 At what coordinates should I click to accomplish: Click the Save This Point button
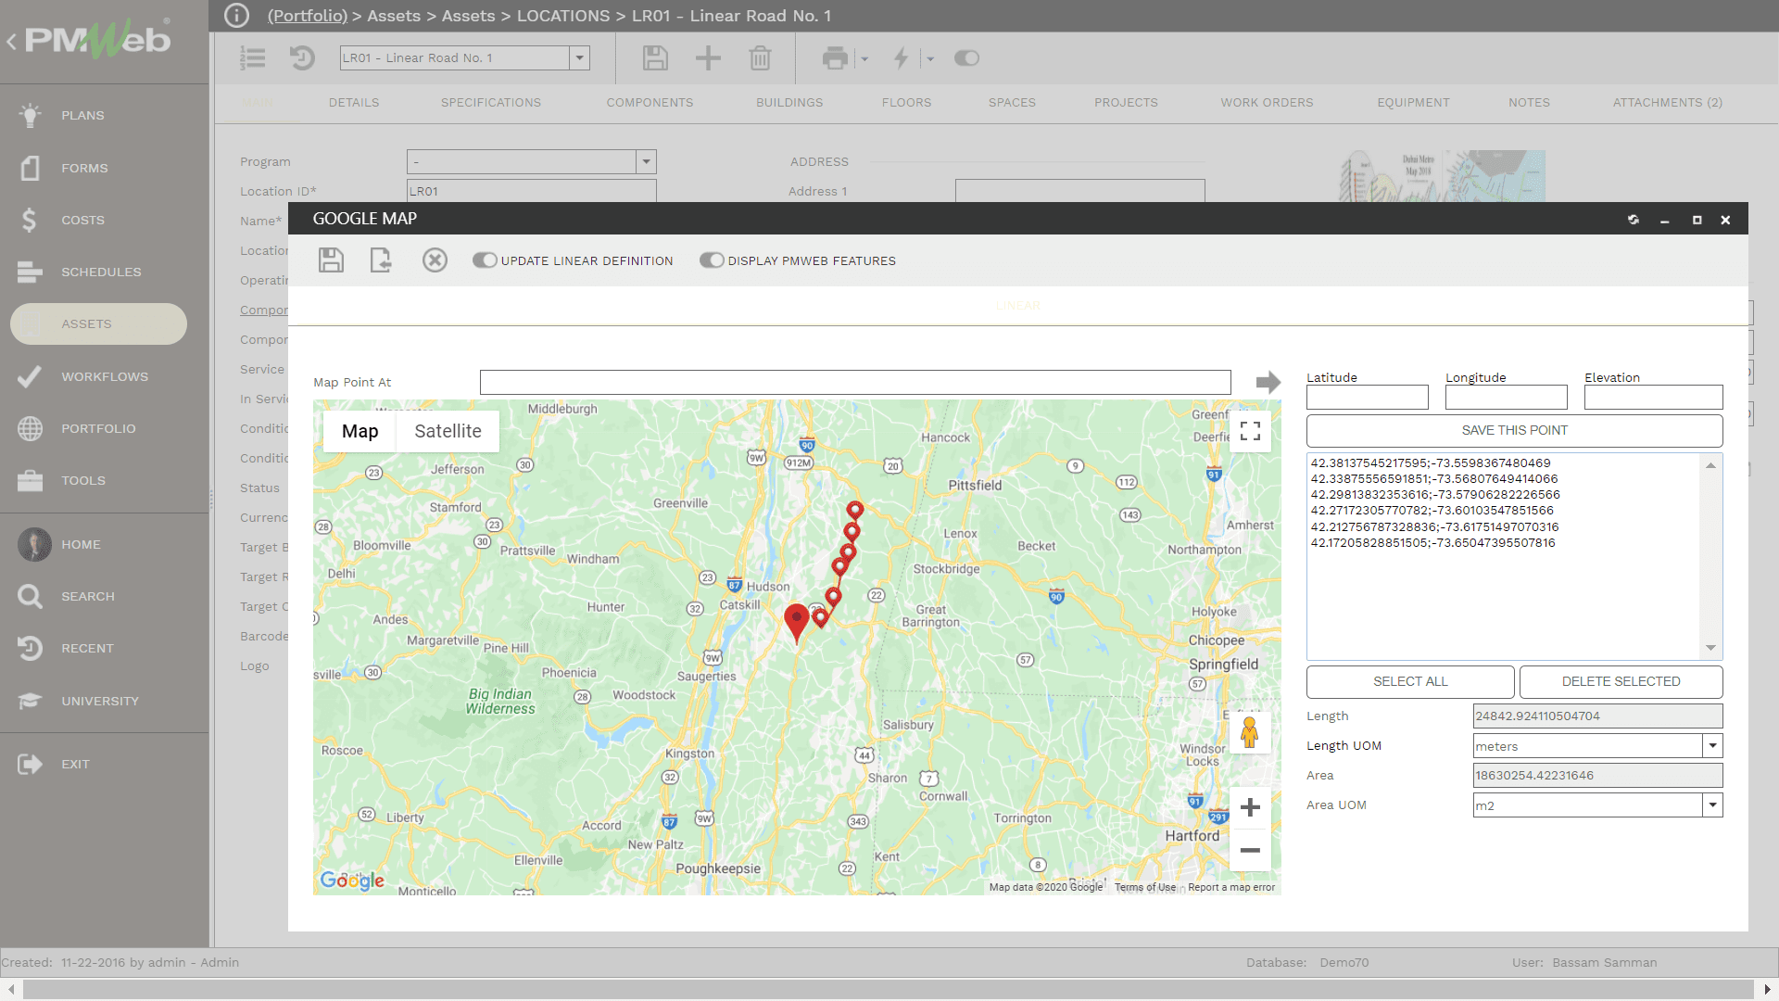1514,429
